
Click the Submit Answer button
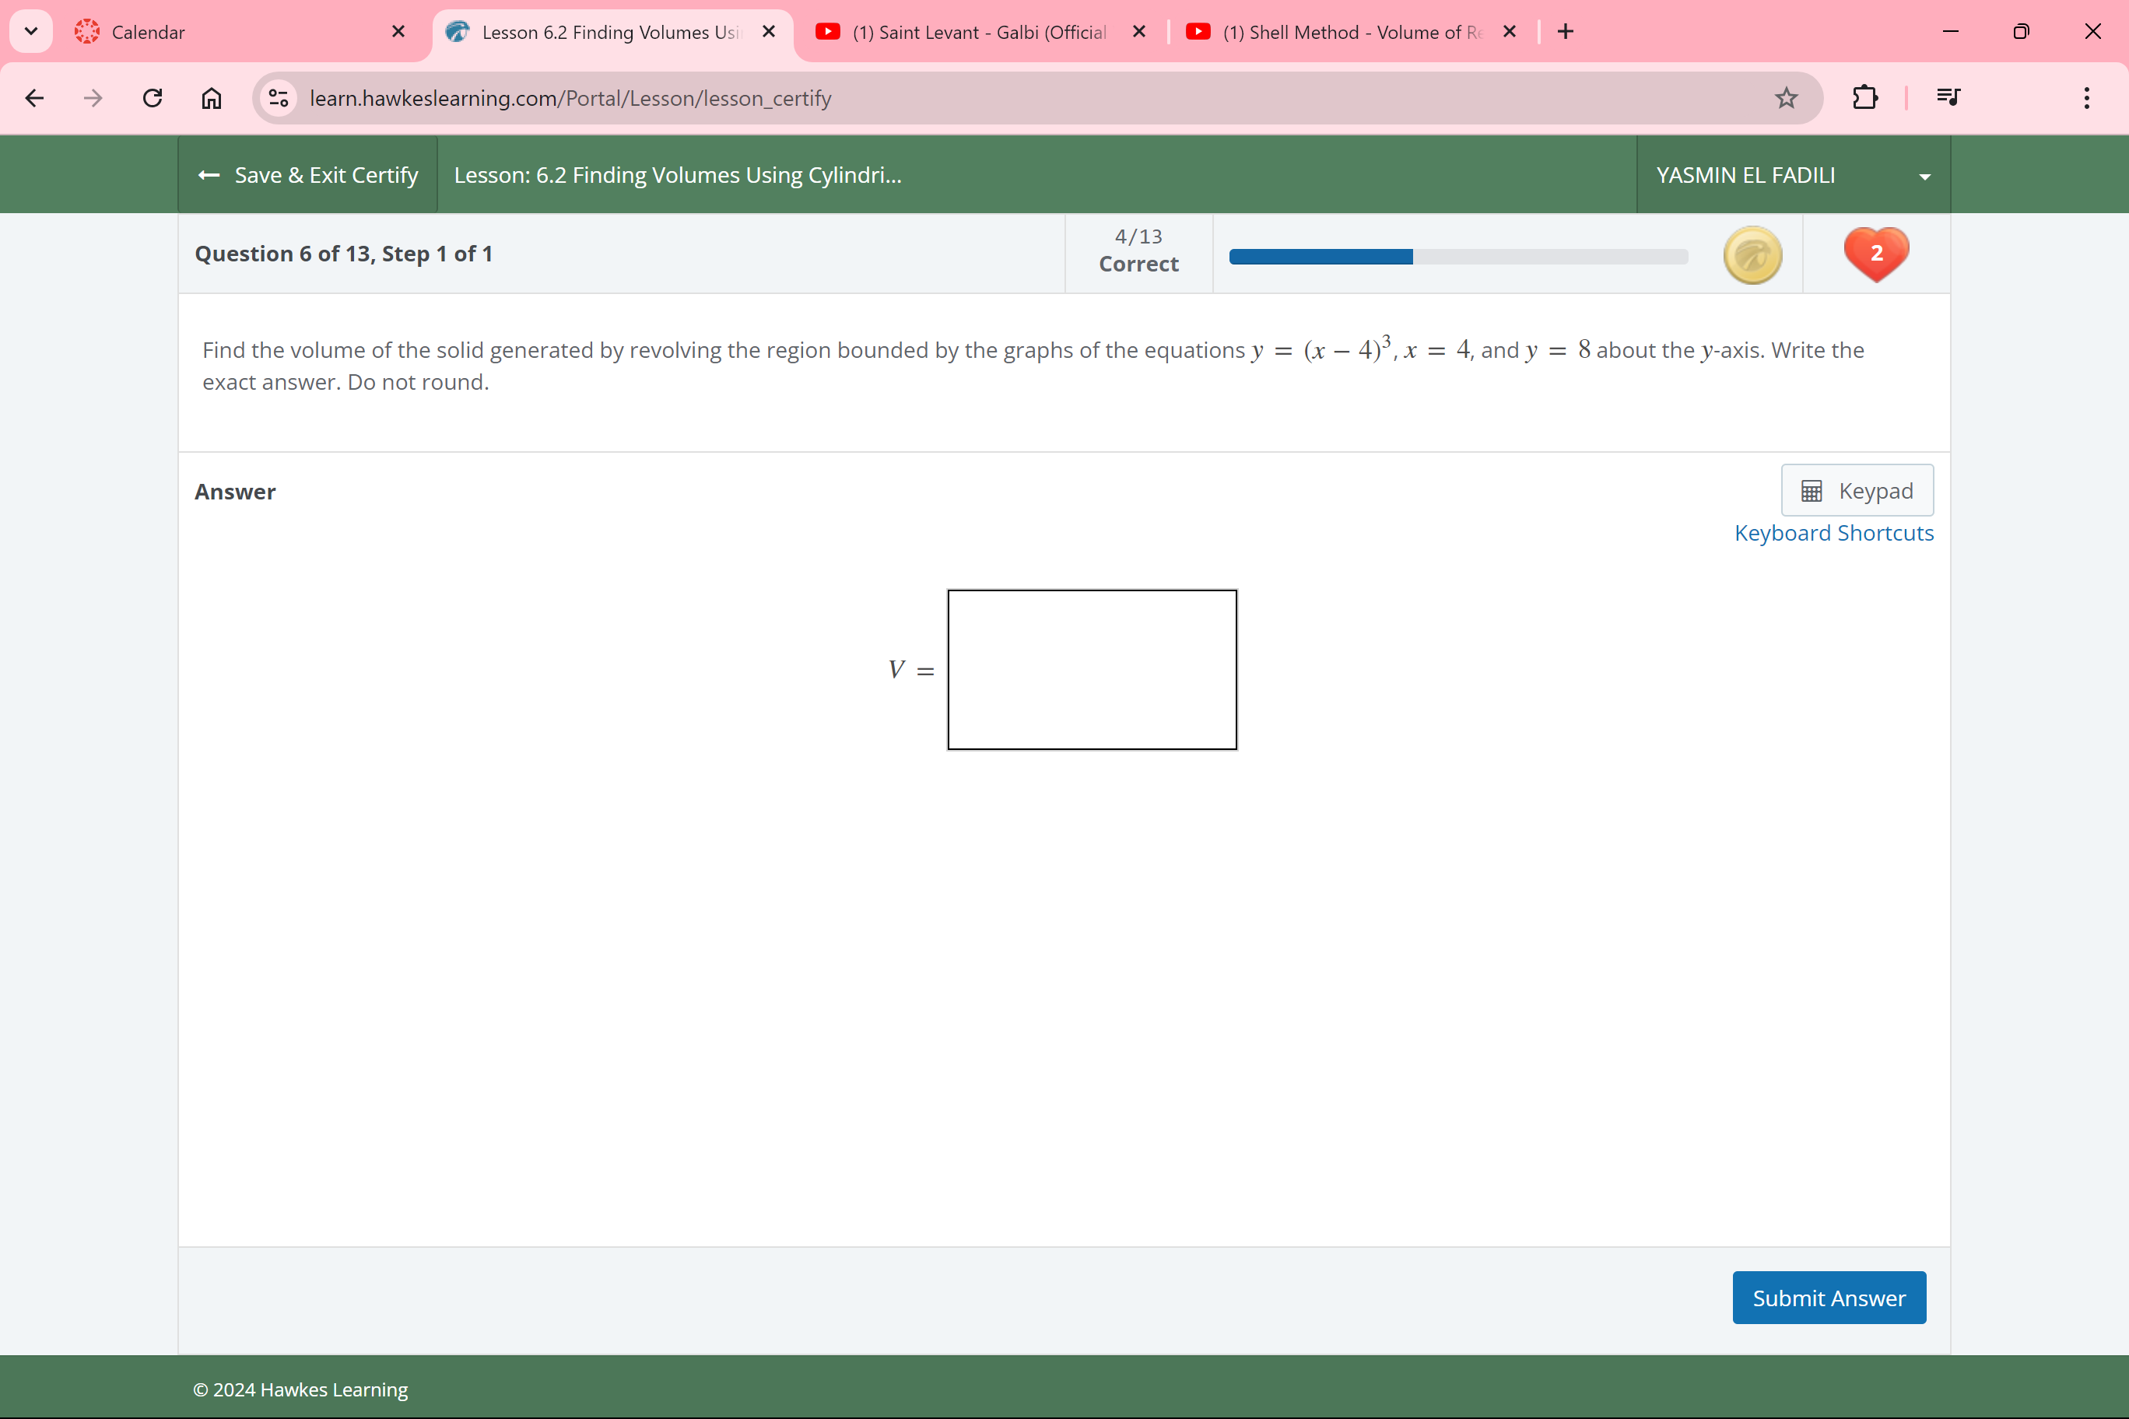coord(1829,1298)
